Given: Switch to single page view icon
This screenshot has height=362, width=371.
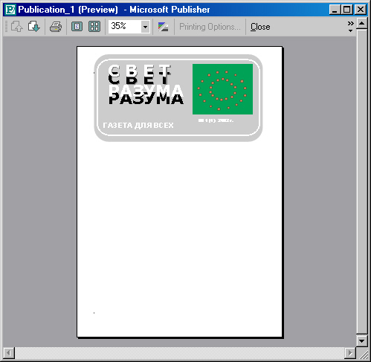Looking at the screenshot, I should (x=77, y=27).
